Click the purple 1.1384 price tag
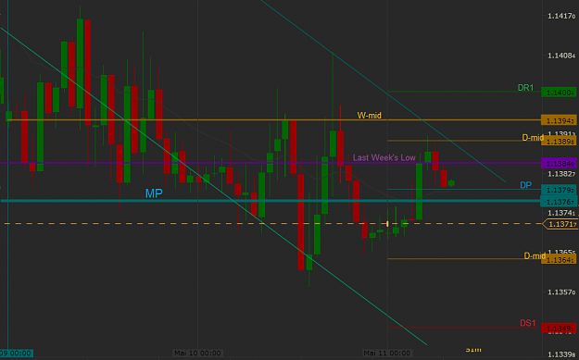The height and width of the screenshot is (360, 579). [x=559, y=163]
